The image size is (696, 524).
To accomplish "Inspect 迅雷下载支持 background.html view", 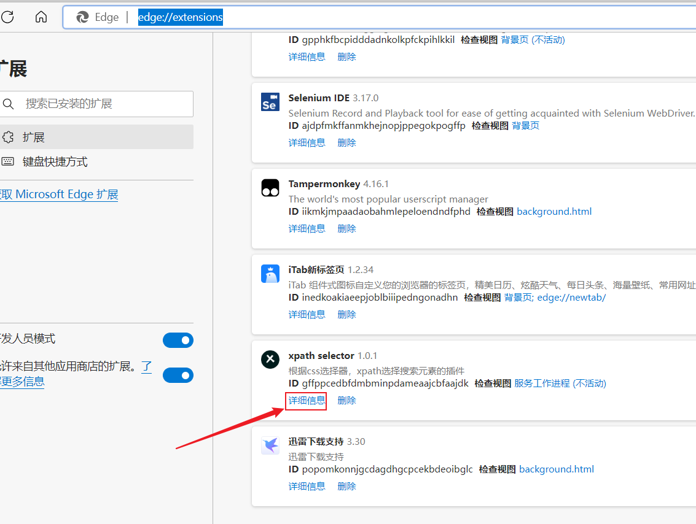I will (x=557, y=469).
